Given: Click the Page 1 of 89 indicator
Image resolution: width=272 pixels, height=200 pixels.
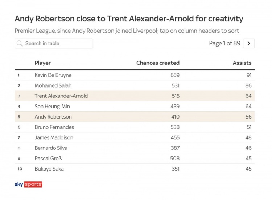Looking at the screenshot, I should [224, 43].
